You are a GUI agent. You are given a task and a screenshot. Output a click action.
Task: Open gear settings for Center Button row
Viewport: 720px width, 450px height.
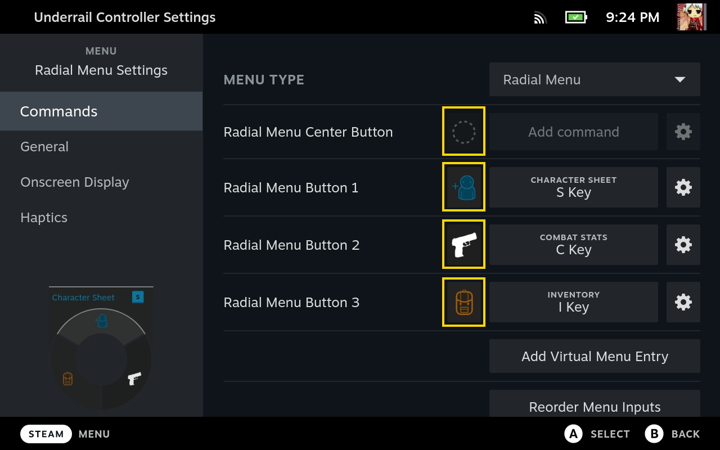click(683, 132)
